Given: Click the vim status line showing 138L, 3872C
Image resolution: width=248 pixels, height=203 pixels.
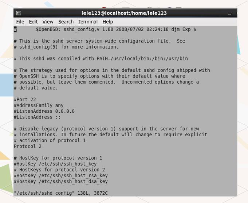Looking at the screenshot, I should (61, 193).
